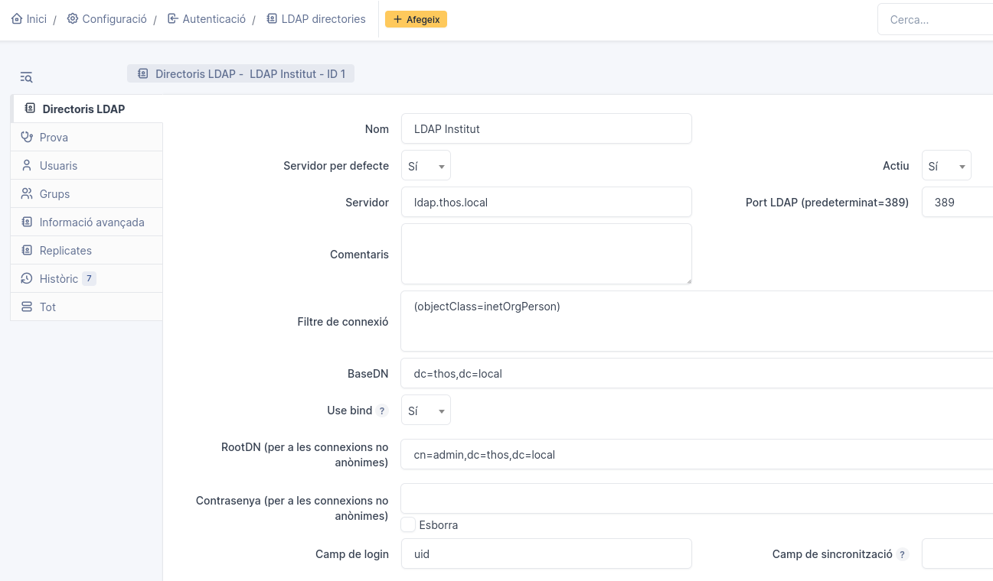Go to the LDAP directories breadcrumb link
Viewport: 993px width, 581px height.
(x=316, y=19)
